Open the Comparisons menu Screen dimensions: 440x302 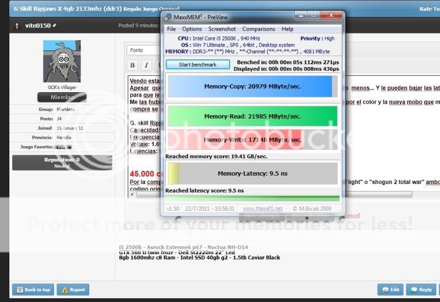point(259,29)
